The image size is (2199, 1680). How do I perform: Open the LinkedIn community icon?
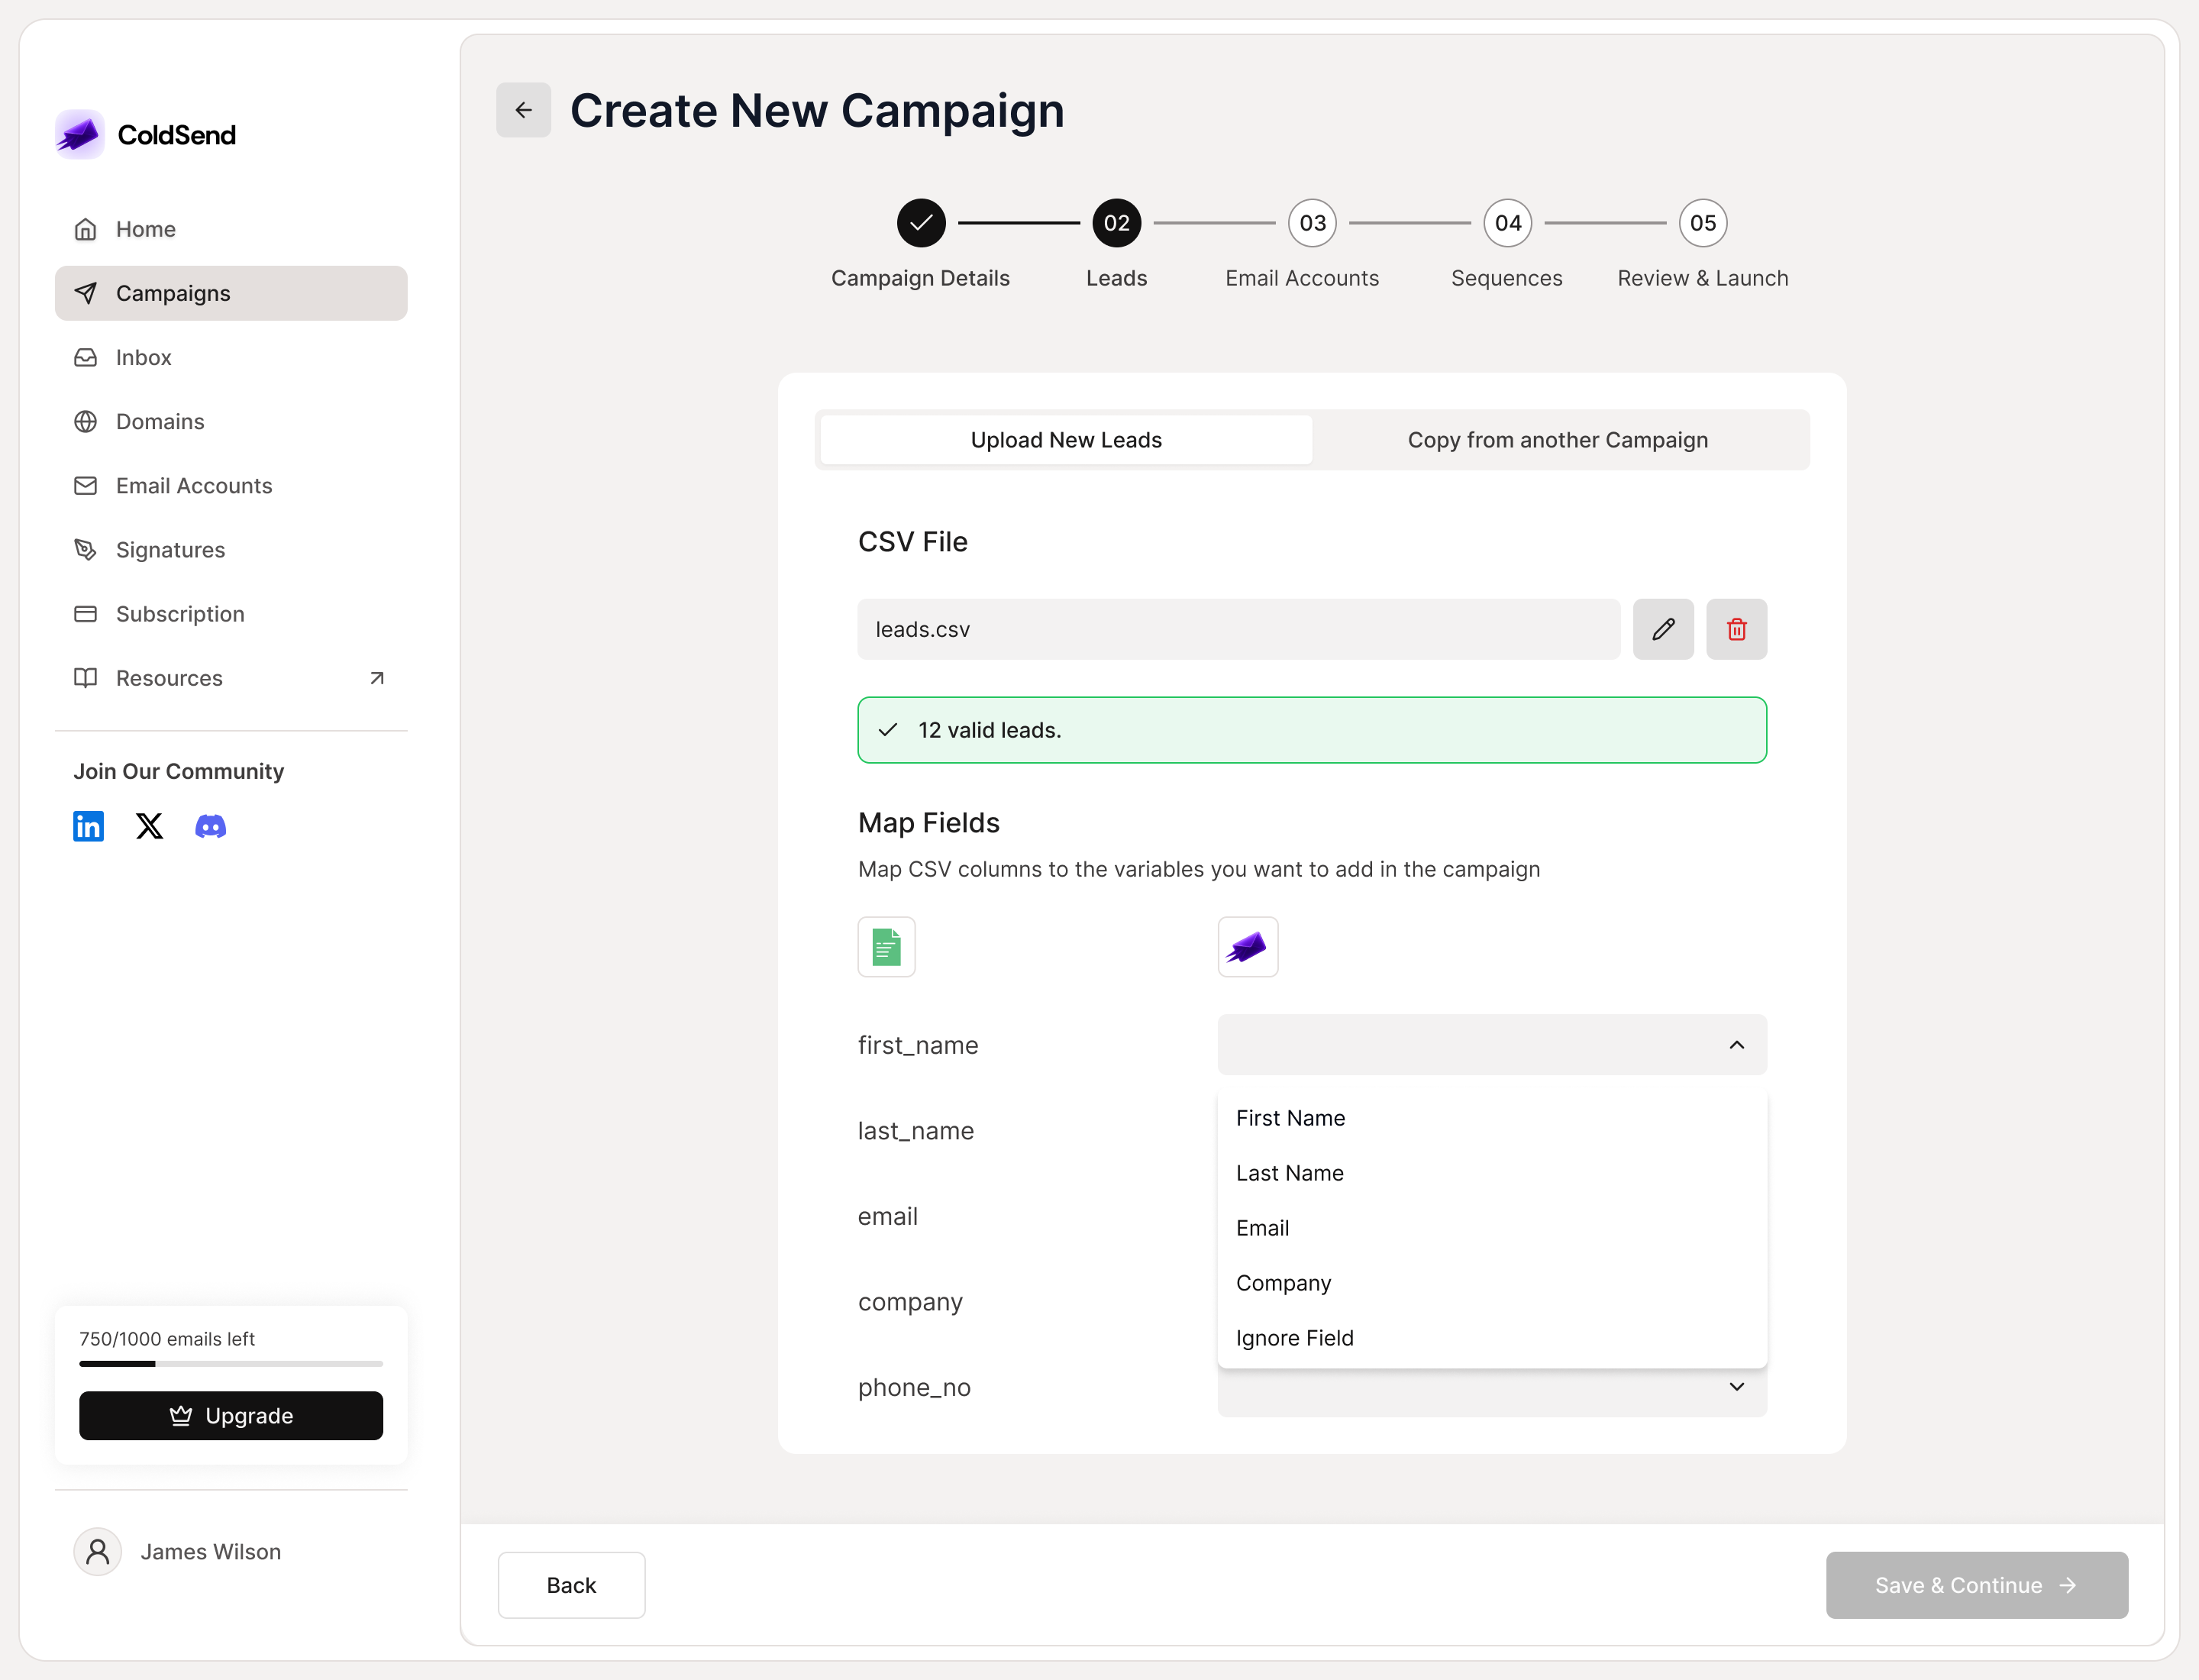point(88,826)
